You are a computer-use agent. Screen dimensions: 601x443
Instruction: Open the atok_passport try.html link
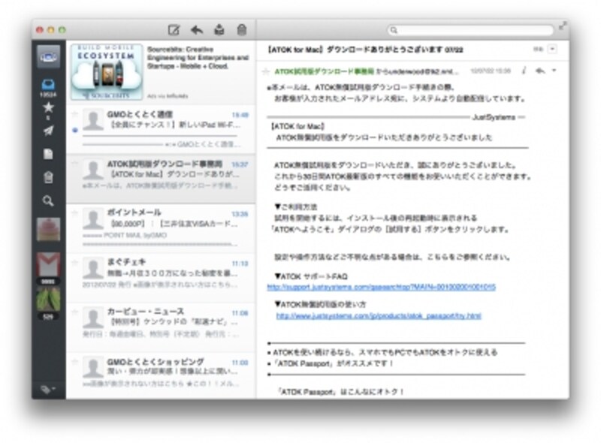379,316
